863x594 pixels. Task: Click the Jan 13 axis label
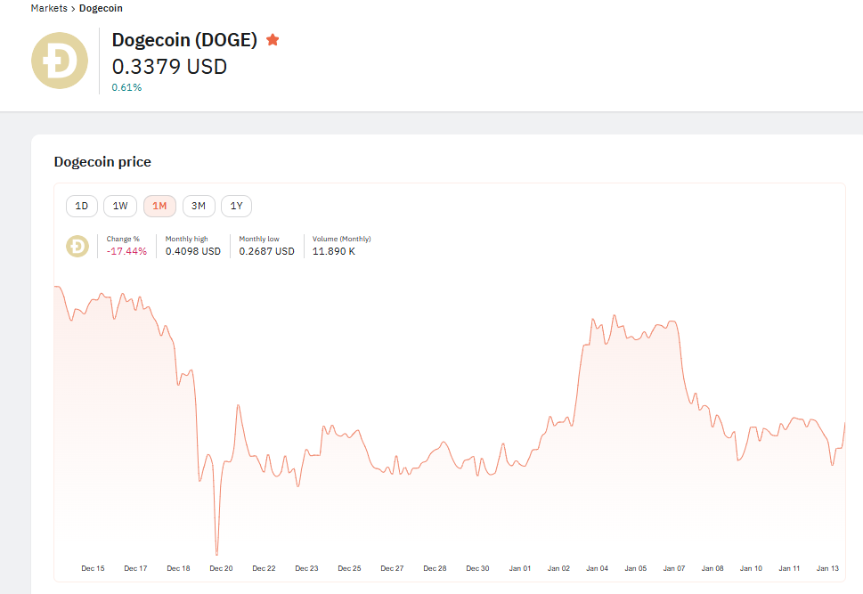coord(827,568)
